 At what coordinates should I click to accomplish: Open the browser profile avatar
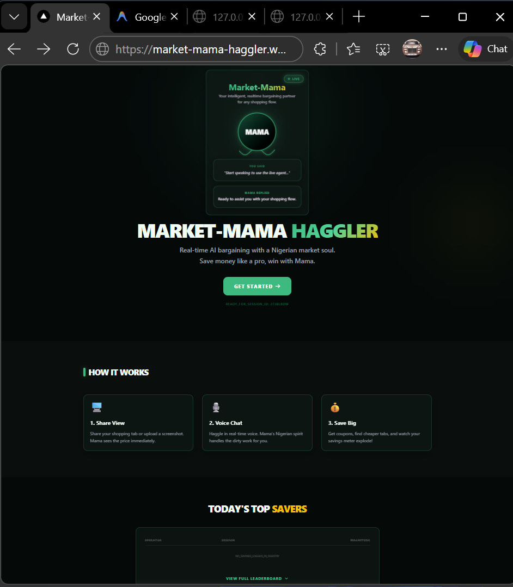coord(412,48)
